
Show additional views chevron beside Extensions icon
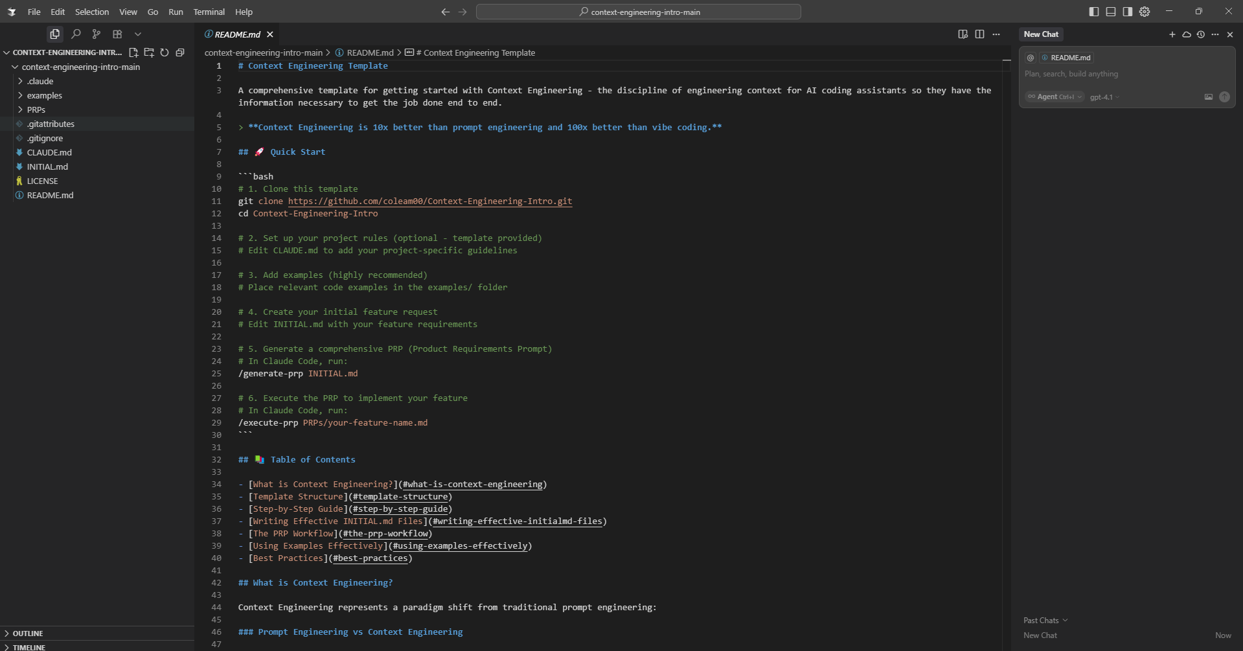point(138,34)
